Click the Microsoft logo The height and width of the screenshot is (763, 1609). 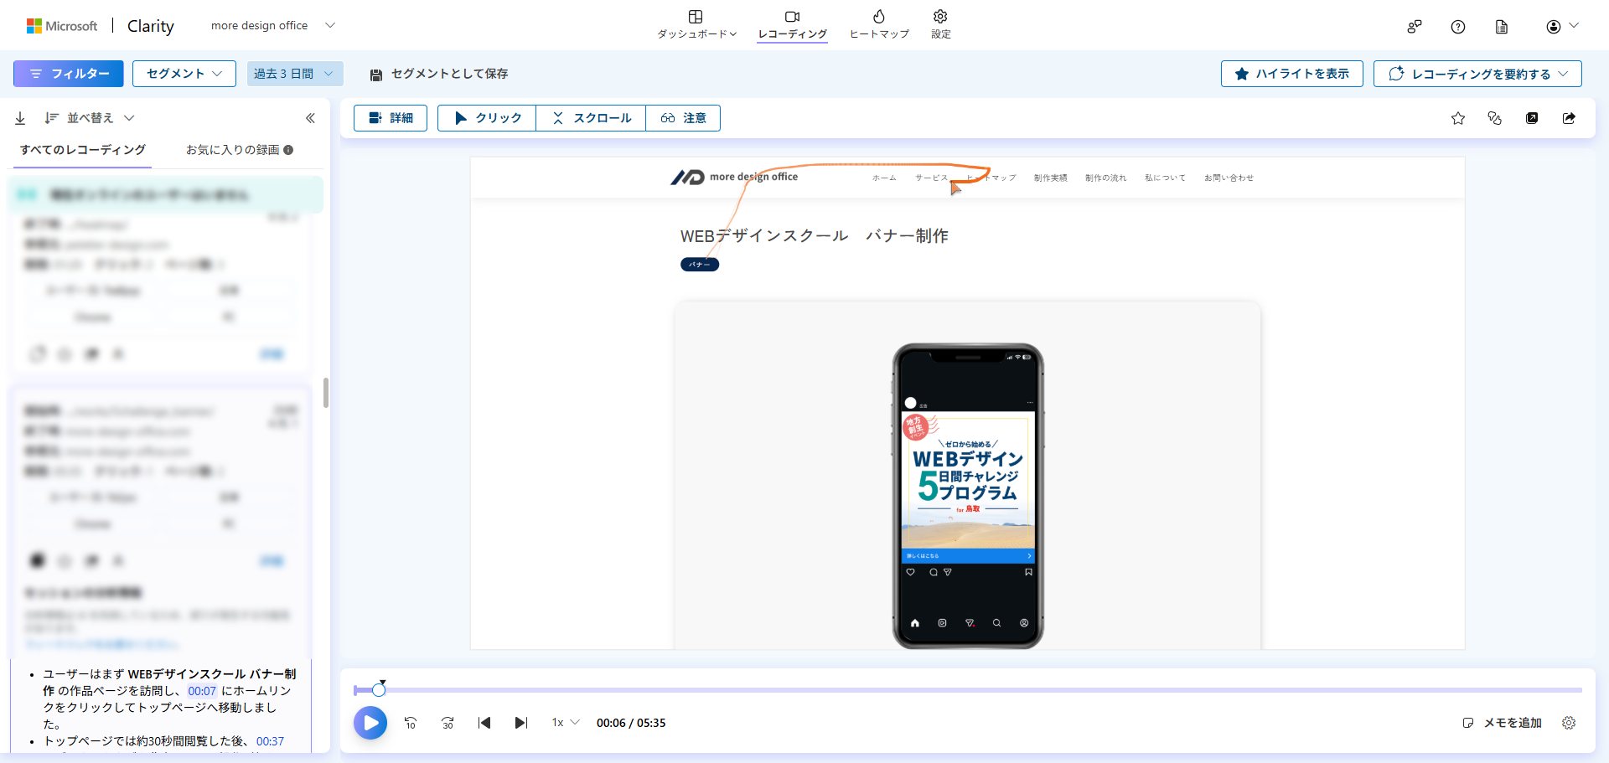62,26
